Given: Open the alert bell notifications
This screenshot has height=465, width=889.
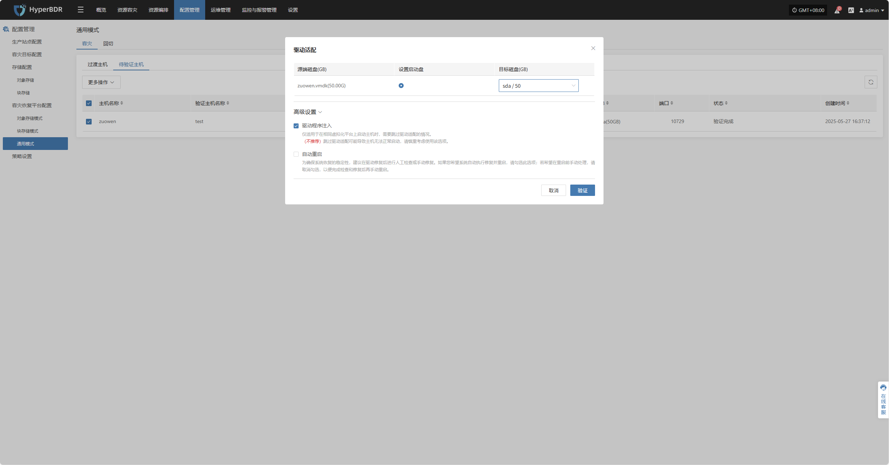Looking at the screenshot, I should pyautogui.click(x=837, y=10).
